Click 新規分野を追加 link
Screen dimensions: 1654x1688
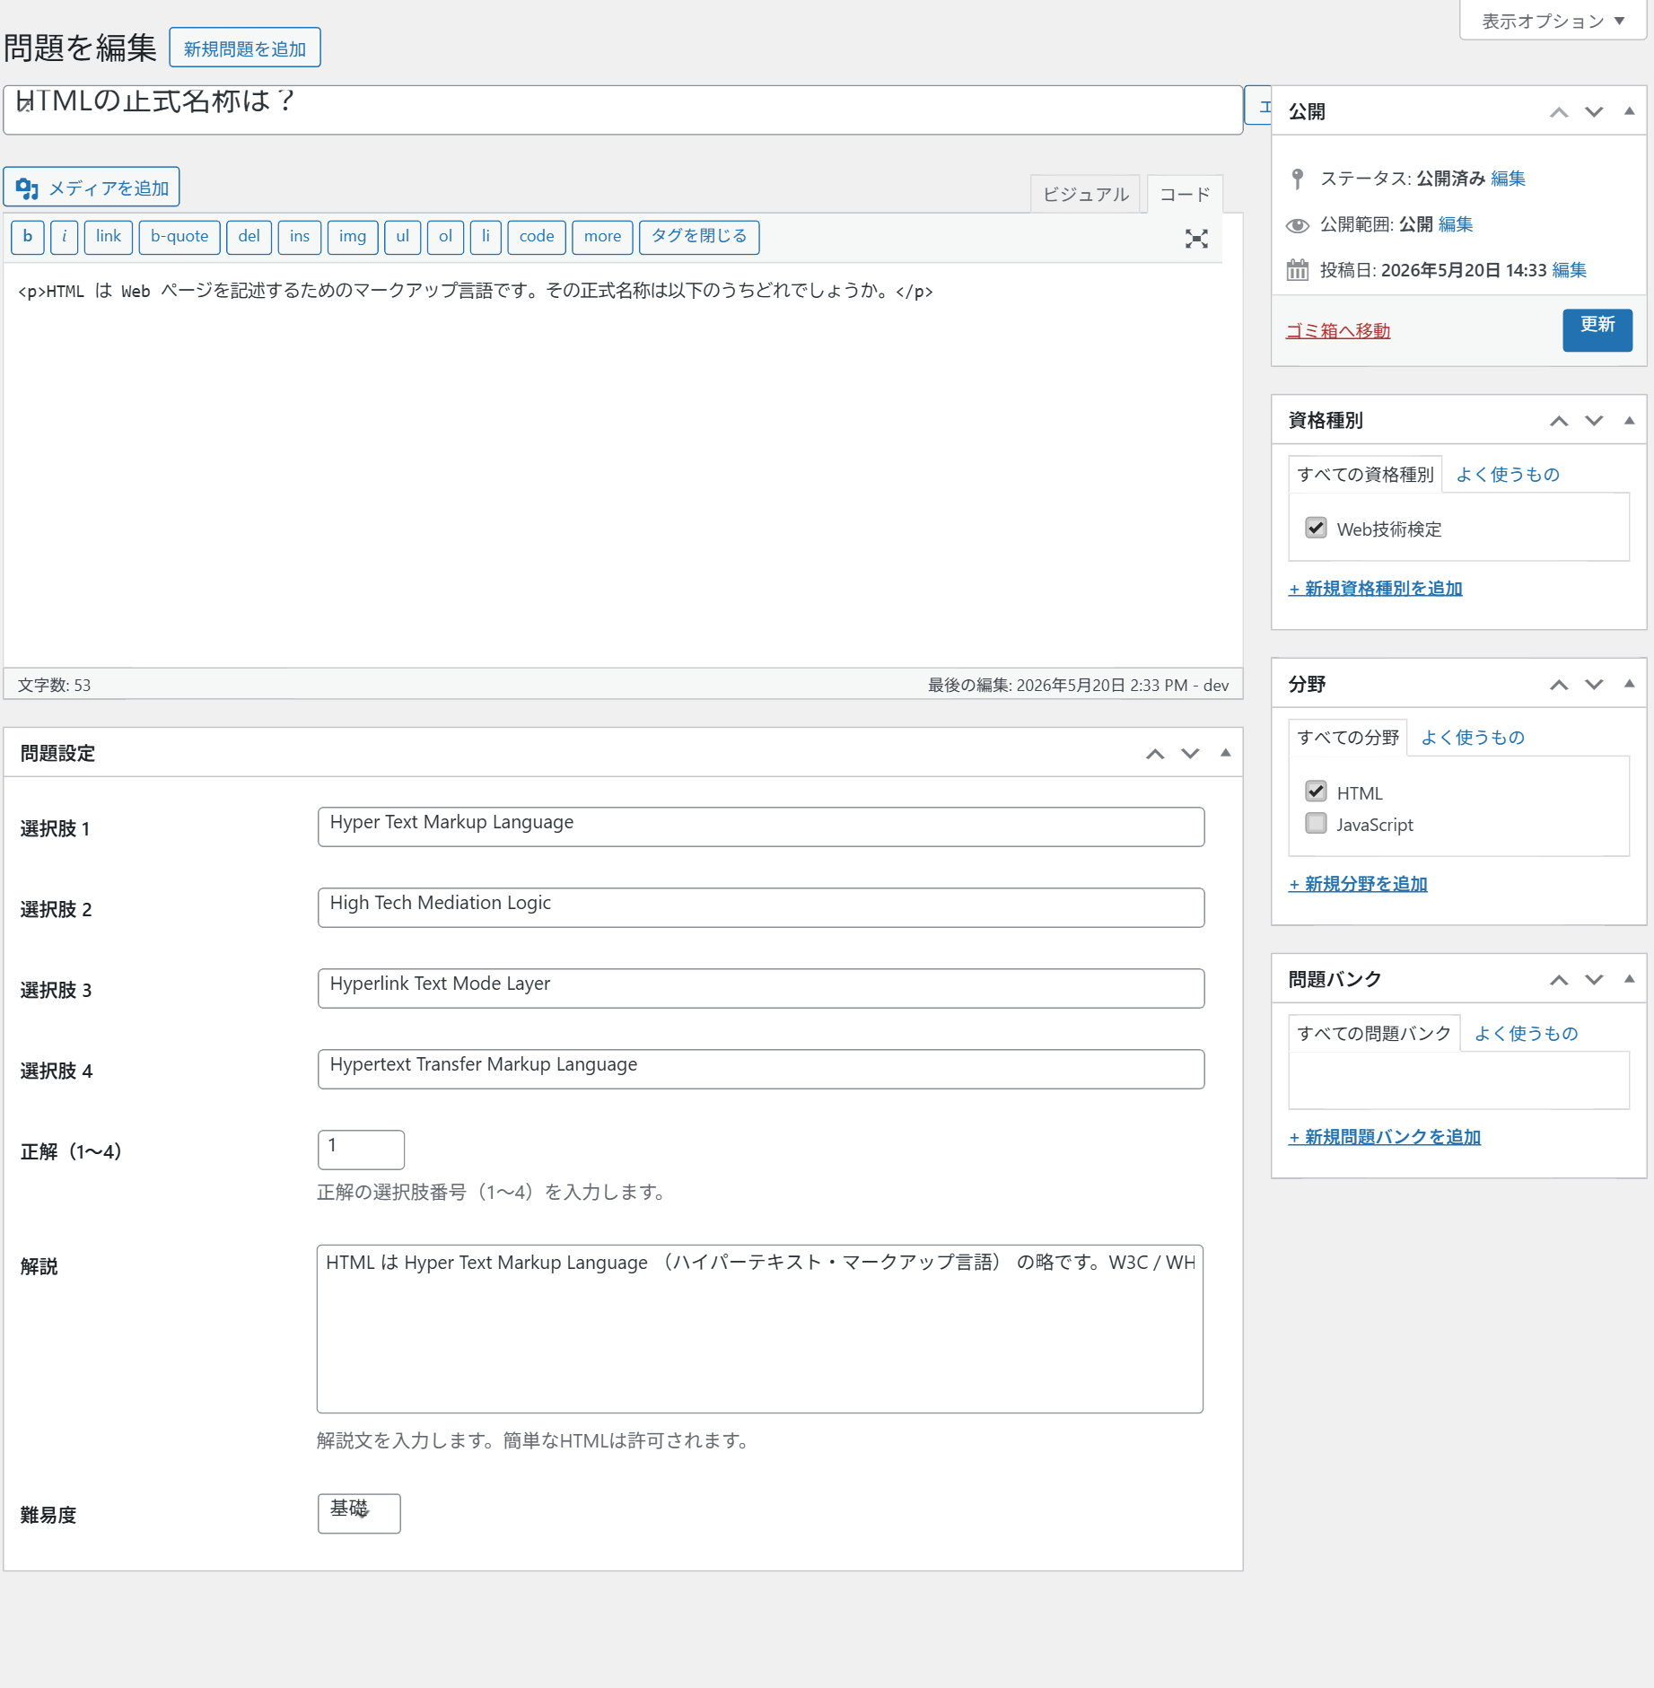[x=1358, y=884]
